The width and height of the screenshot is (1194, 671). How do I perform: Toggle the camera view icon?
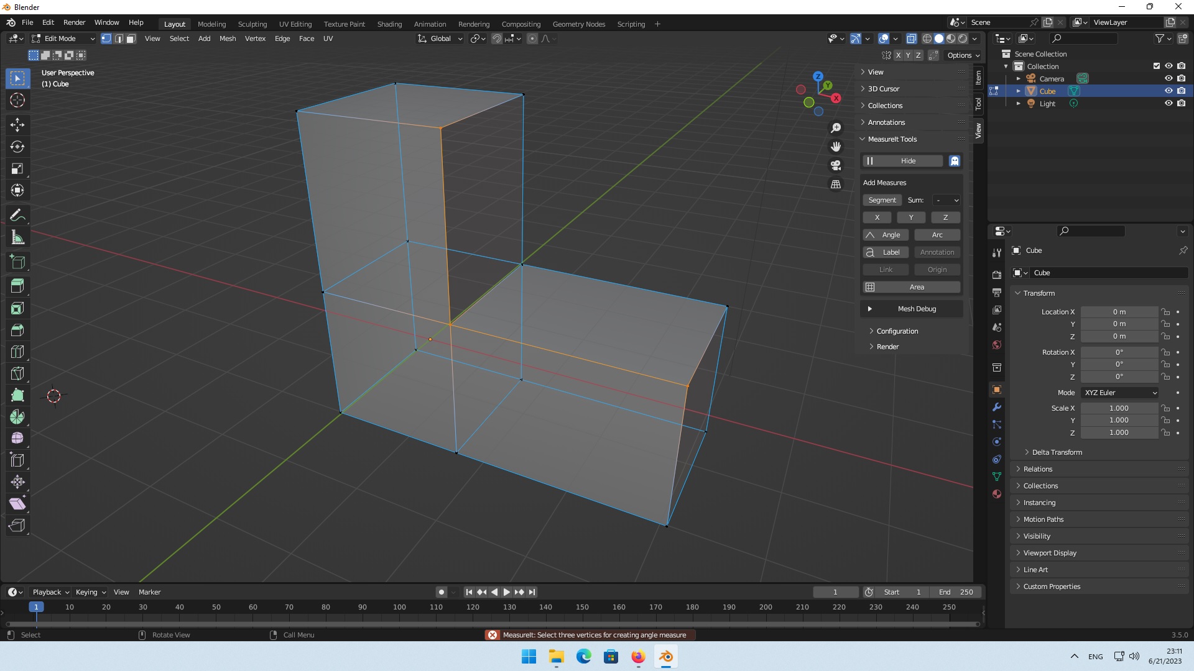point(836,165)
